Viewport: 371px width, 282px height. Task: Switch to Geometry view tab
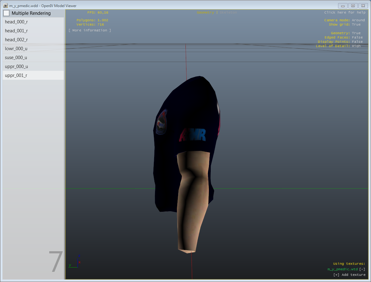coord(205,13)
